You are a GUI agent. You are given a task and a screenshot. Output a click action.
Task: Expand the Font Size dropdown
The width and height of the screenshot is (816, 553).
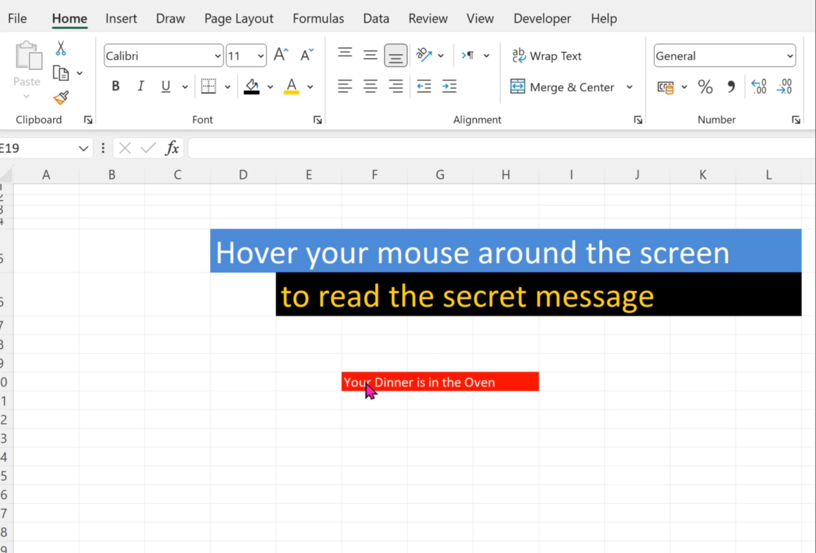(x=260, y=56)
